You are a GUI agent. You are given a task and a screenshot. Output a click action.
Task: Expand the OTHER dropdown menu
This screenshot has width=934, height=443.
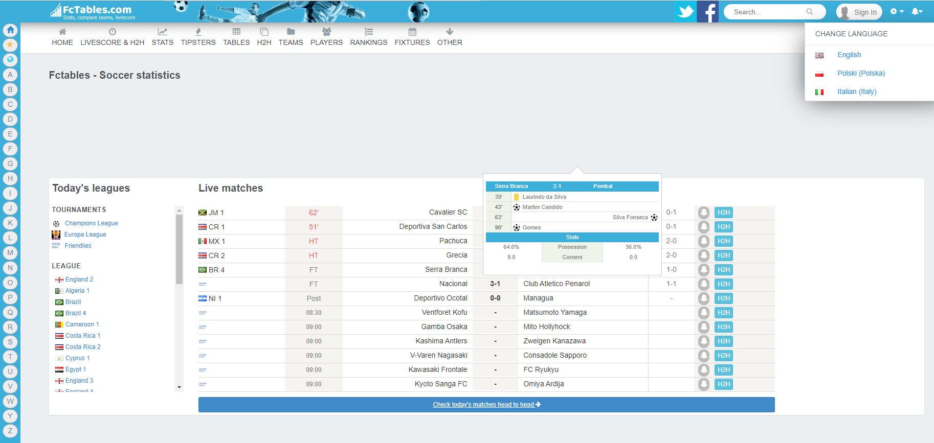click(x=450, y=37)
